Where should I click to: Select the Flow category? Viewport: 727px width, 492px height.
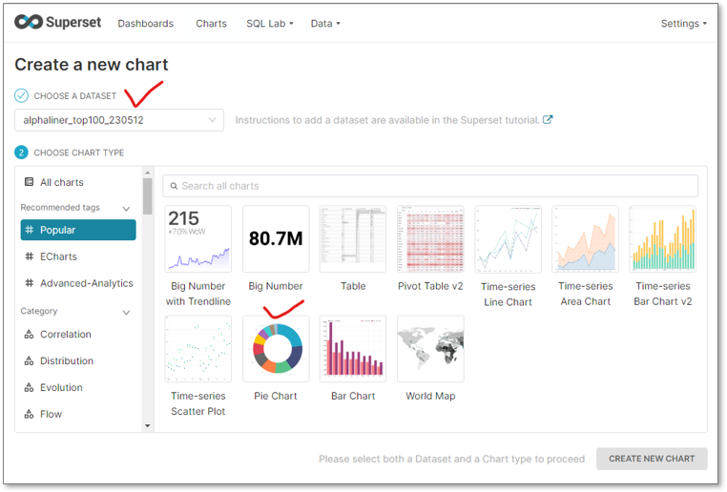[78, 414]
